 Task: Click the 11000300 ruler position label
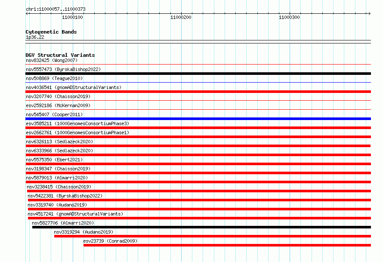click(289, 17)
